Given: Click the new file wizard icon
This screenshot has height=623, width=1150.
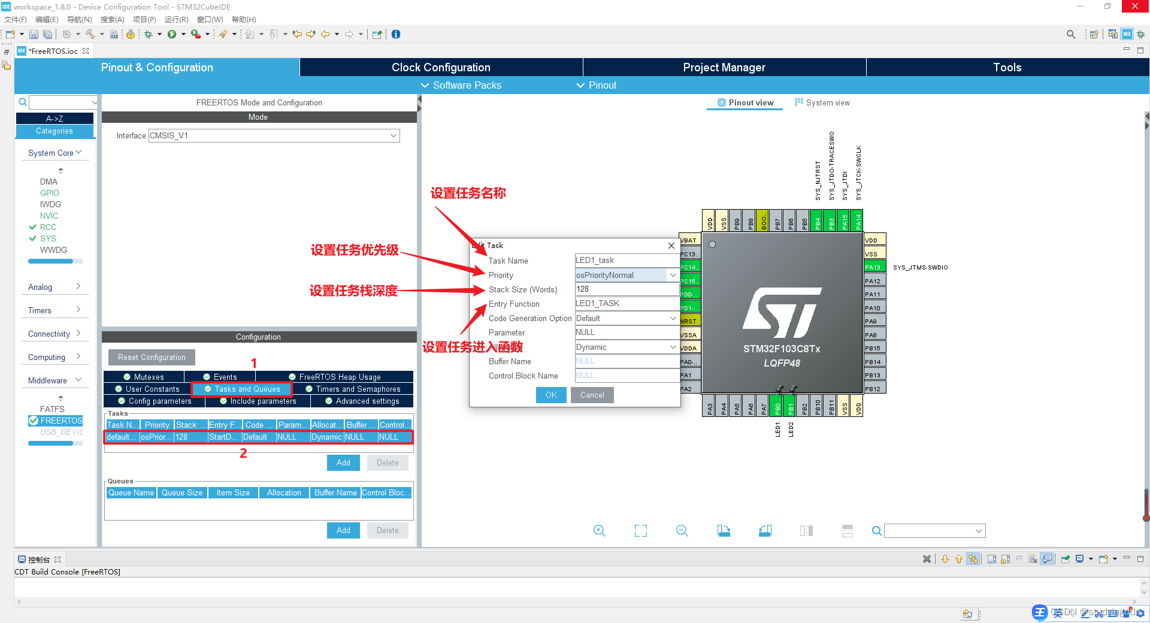Looking at the screenshot, I should click(10, 34).
